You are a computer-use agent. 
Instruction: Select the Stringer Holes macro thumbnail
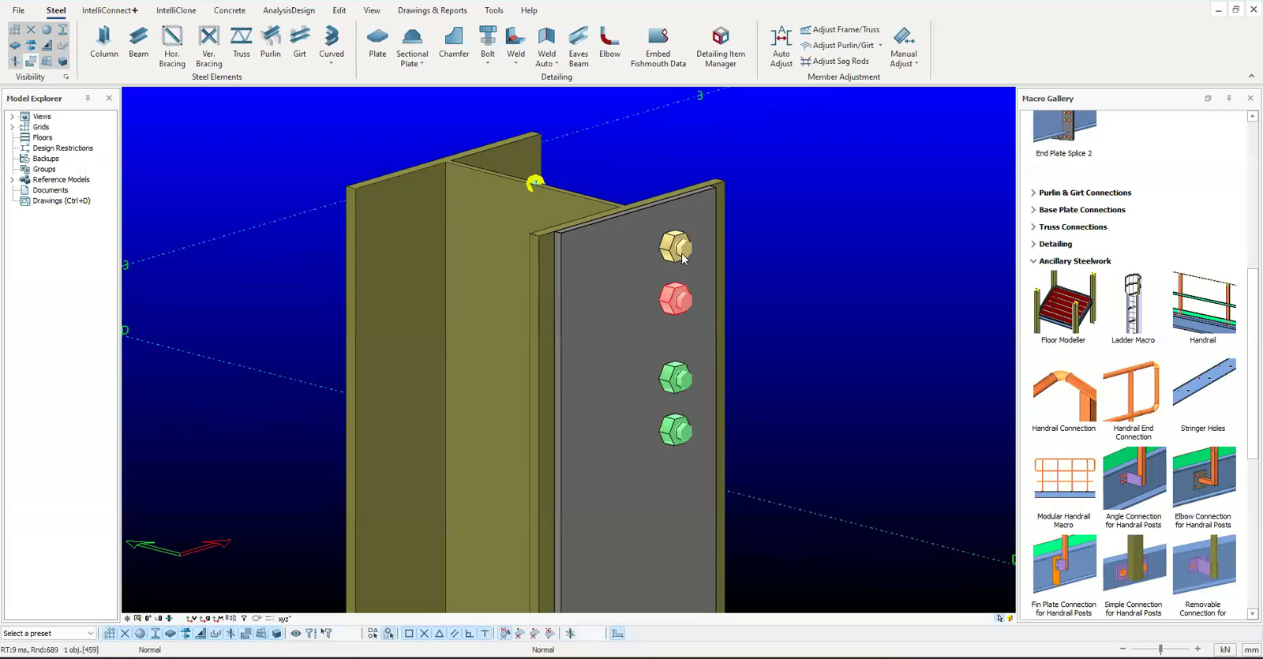pyautogui.click(x=1203, y=396)
